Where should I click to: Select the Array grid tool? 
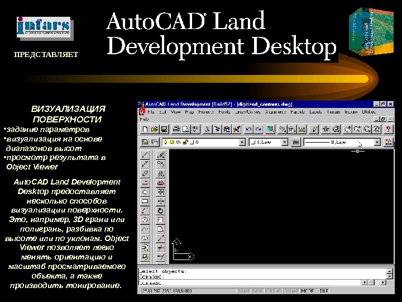(x=160, y=192)
